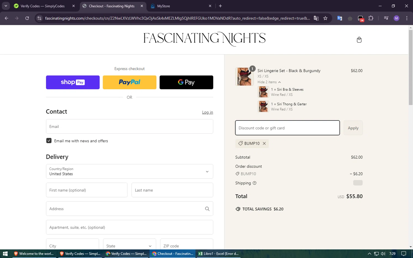
Task: Open the Chrome Verify Codes taskbar item
Action: click(x=126, y=254)
